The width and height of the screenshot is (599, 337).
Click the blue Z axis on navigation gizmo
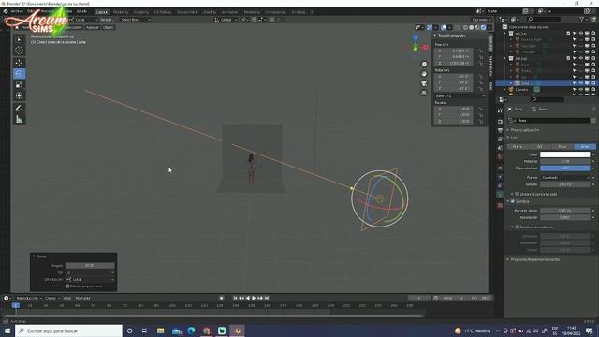click(416, 37)
